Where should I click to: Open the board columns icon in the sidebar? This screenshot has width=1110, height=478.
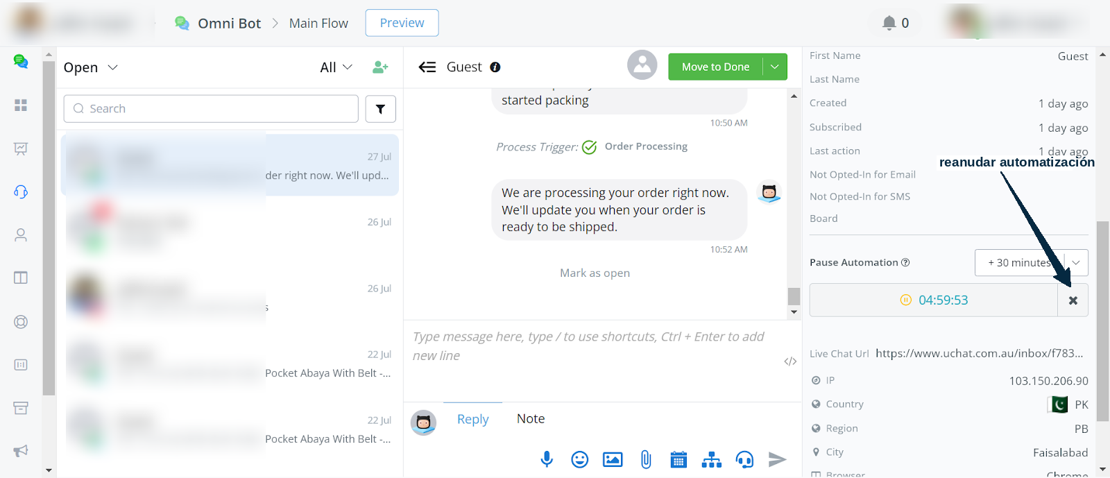[21, 278]
